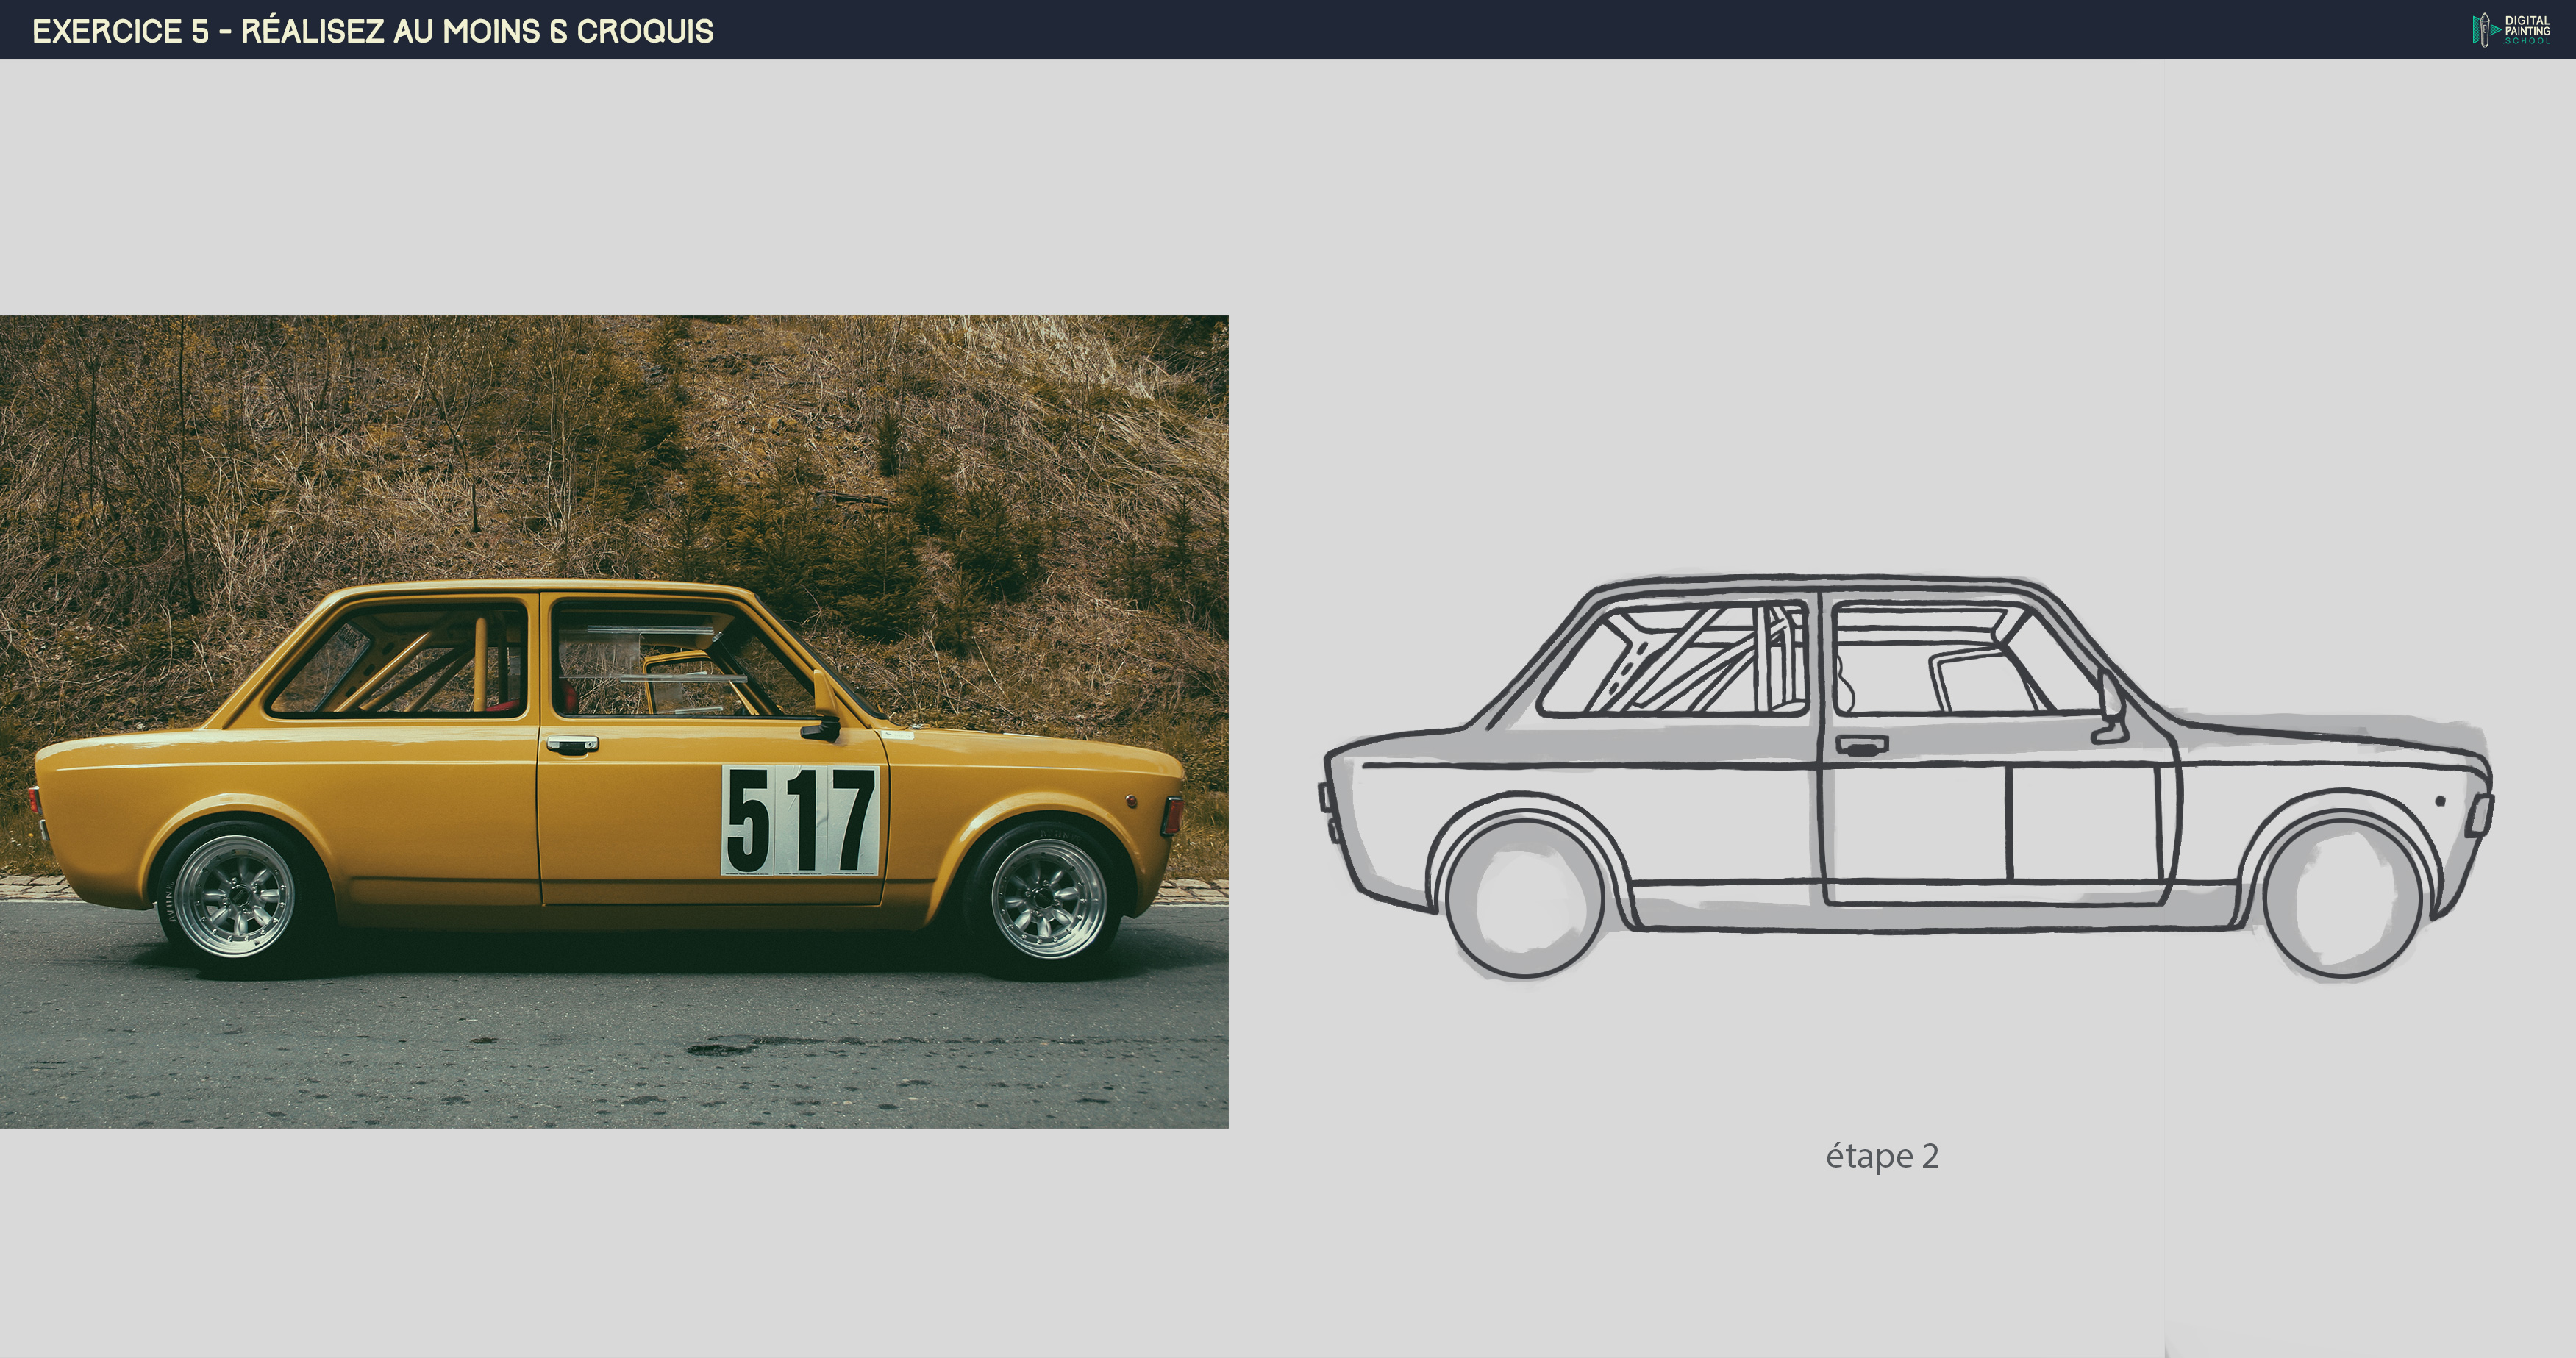Click the yellow car's red tail light
Image resolution: width=2576 pixels, height=1358 pixels.
click(34, 800)
